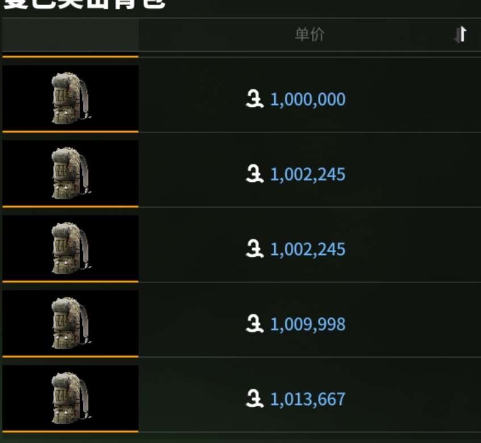
Task: Select the first 1,002,245 price text
Action: pyautogui.click(x=308, y=174)
